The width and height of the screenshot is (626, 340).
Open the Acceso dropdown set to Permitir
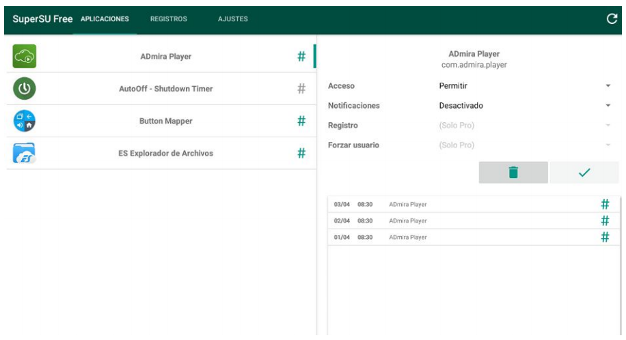pyautogui.click(x=523, y=86)
